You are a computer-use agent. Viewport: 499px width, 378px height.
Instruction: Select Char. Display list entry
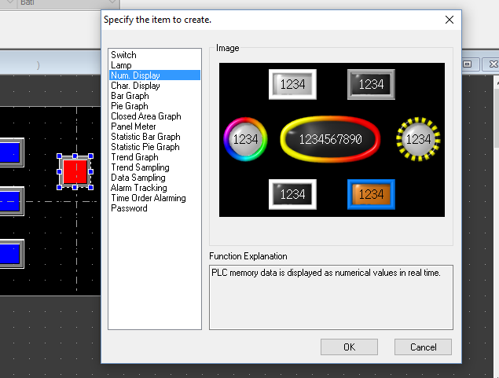(x=135, y=86)
